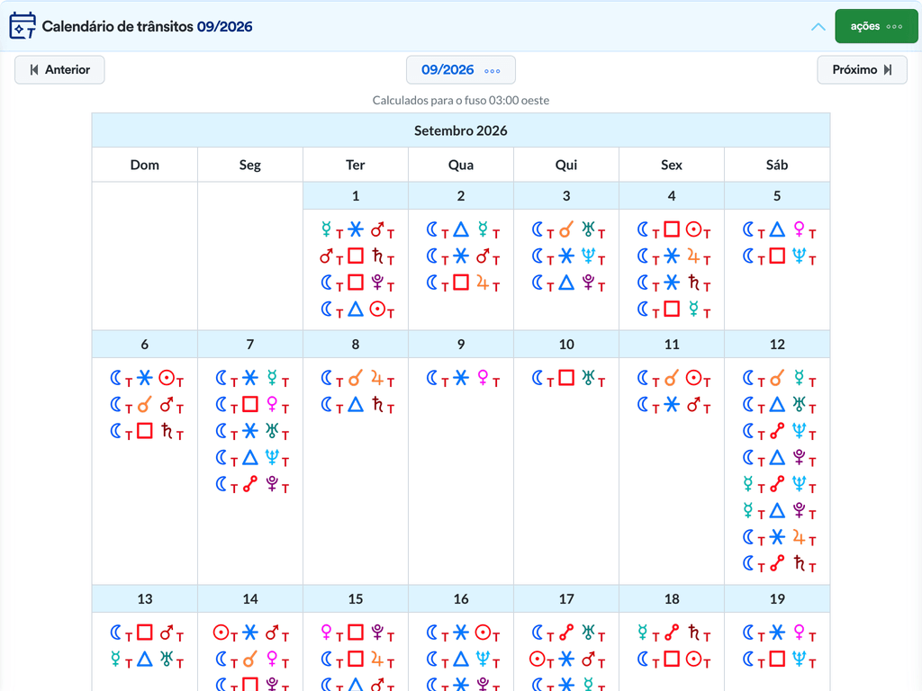This screenshot has width=922, height=691.
Task: Select Moon conjunct Jupiter transit on day 8
Action: 357,379
